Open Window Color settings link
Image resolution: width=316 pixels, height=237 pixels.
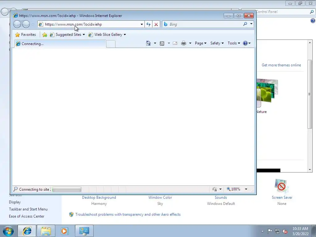click(x=160, y=197)
